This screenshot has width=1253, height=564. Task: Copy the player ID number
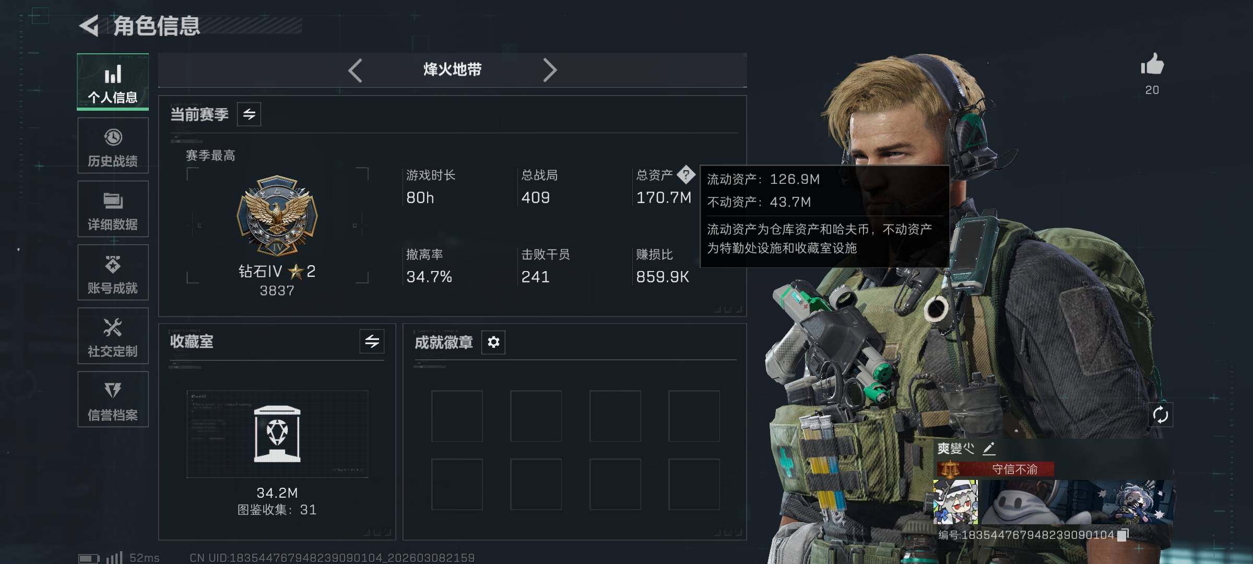coord(1123,535)
